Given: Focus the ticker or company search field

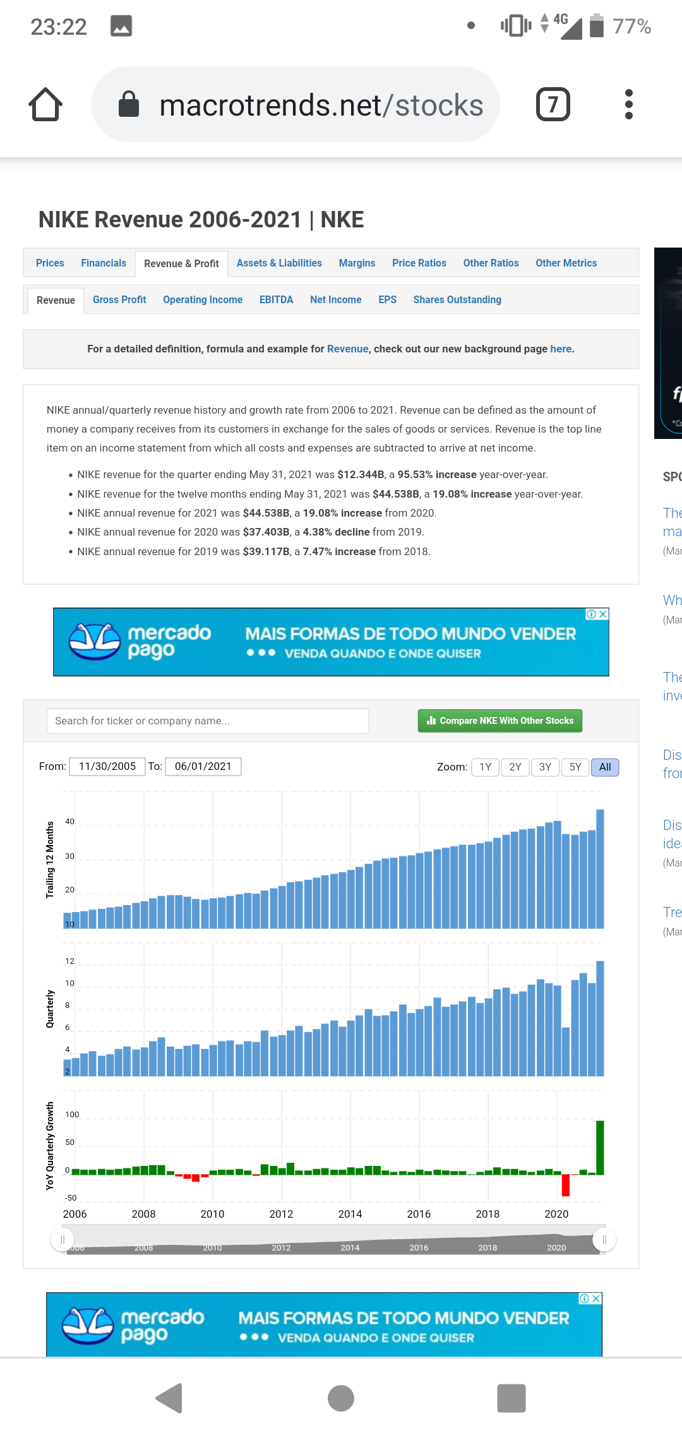Looking at the screenshot, I should tap(208, 721).
